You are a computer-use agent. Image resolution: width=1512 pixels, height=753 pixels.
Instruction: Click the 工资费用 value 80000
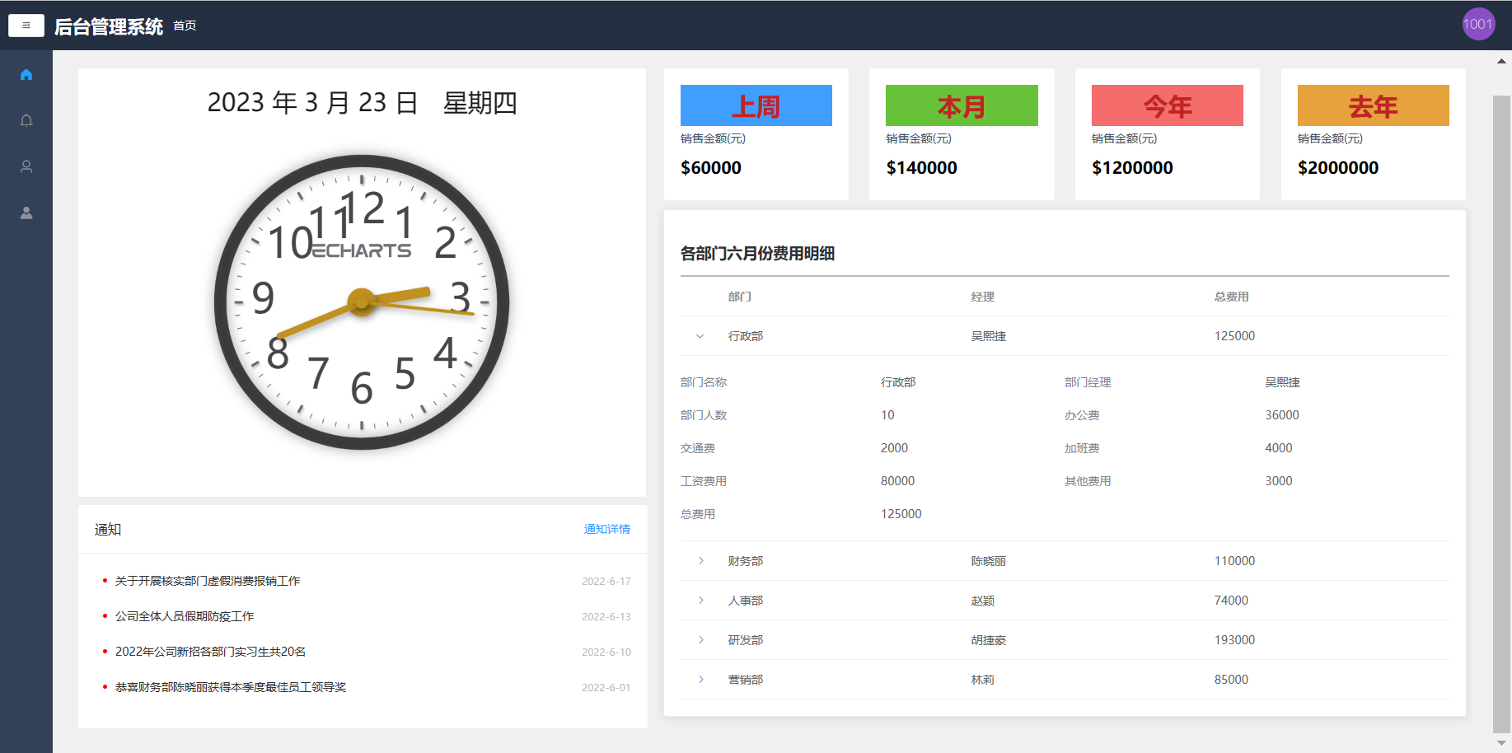[x=897, y=481]
